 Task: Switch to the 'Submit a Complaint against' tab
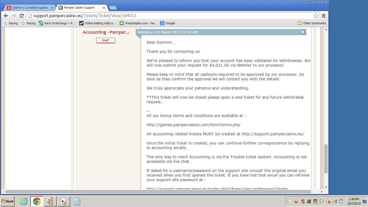29,8
